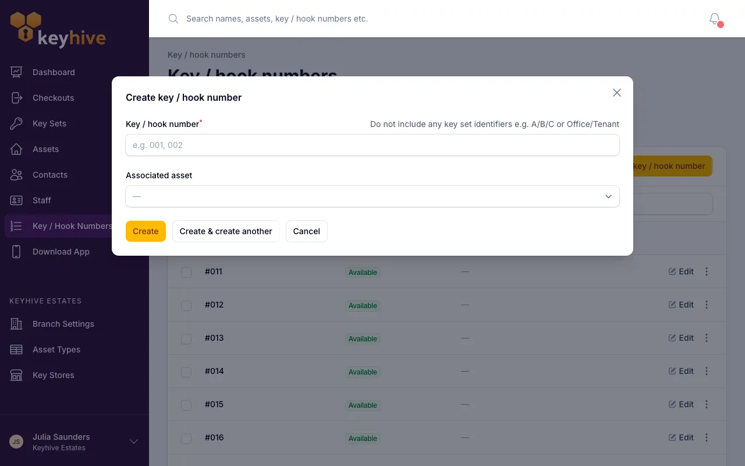
Task: Click the Key Stores shop icon
Action: click(16, 375)
